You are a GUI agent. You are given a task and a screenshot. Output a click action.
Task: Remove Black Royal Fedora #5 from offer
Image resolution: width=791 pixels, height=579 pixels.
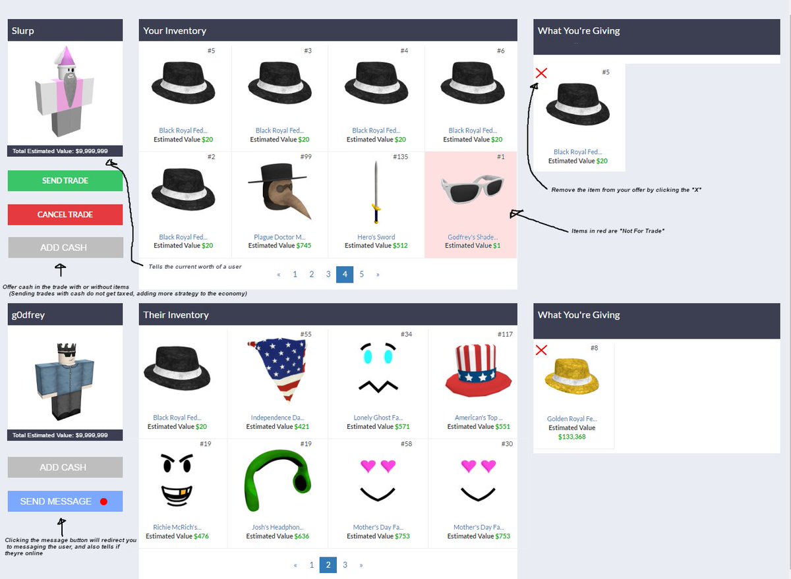point(541,73)
